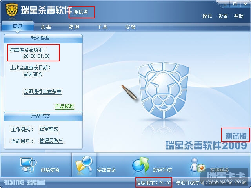Open the 工具 tab
Viewport: 251px width, 188px height.
(x=102, y=27)
